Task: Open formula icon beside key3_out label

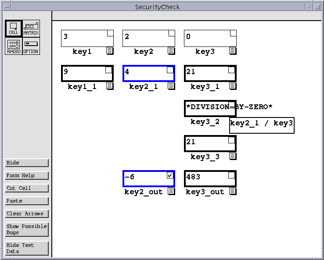Action: (x=232, y=191)
